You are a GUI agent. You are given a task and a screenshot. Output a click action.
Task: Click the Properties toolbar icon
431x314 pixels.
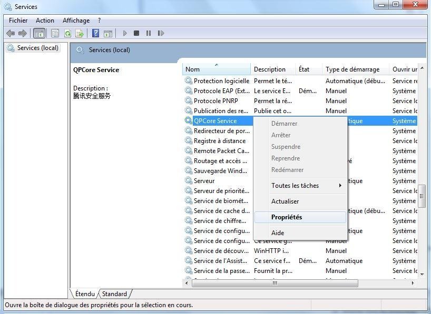click(x=55, y=33)
